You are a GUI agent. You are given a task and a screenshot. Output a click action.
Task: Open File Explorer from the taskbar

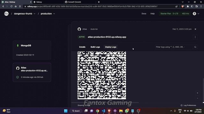(x=121, y=111)
